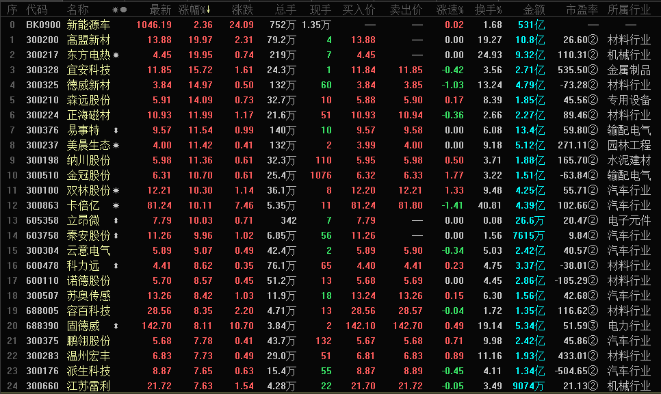Sort by the 涨跌 column header
661x394 pixels.
tap(242, 10)
